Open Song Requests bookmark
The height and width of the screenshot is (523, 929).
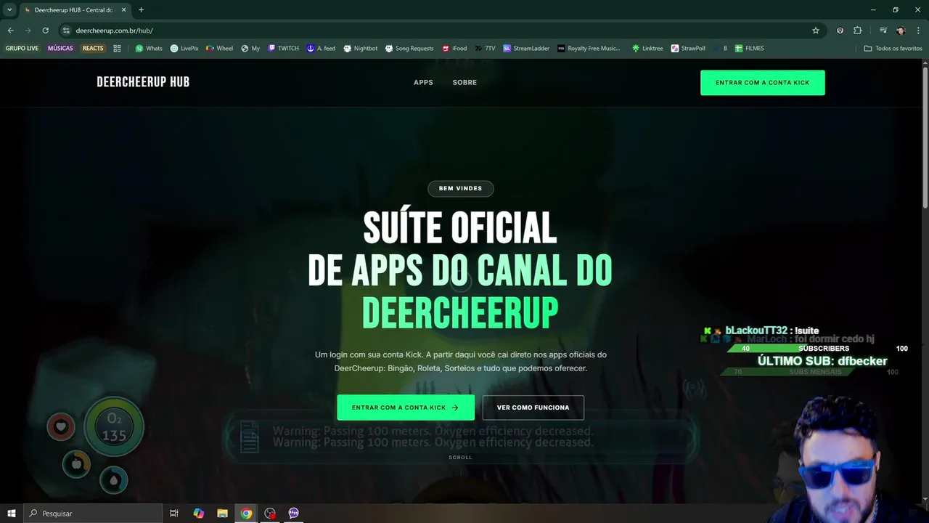click(409, 49)
